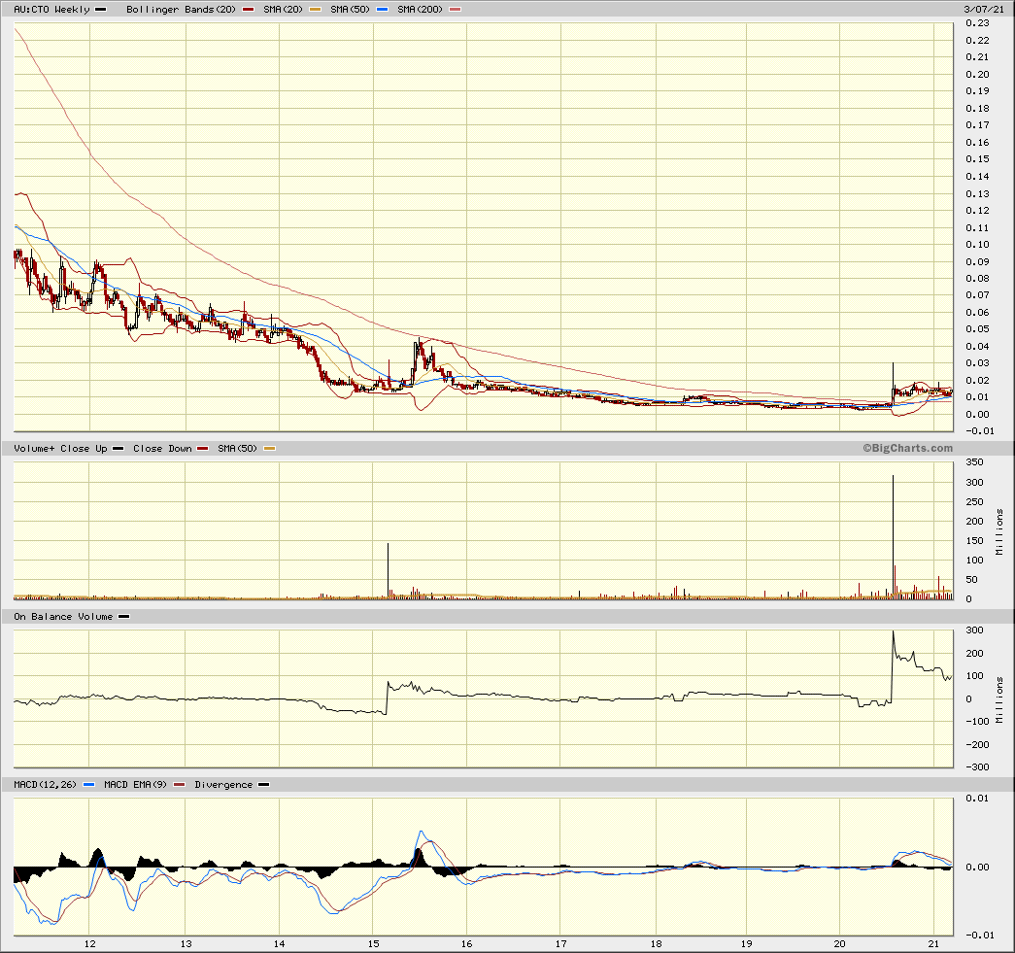Click the dark red Bollinger Bands swatch
Screen dimensions: 1015x953
pos(248,10)
